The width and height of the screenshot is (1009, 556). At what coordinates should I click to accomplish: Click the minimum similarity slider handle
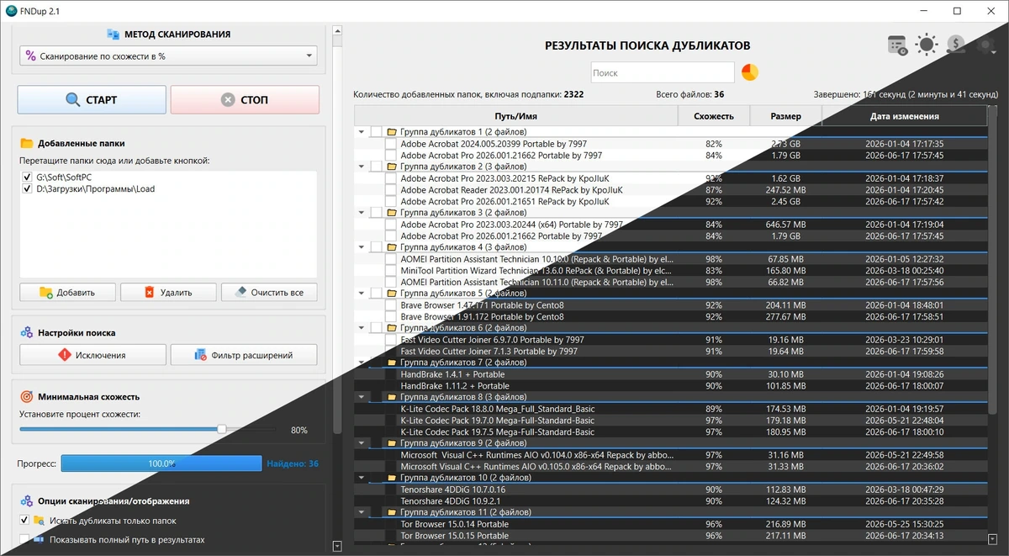[x=221, y=429]
